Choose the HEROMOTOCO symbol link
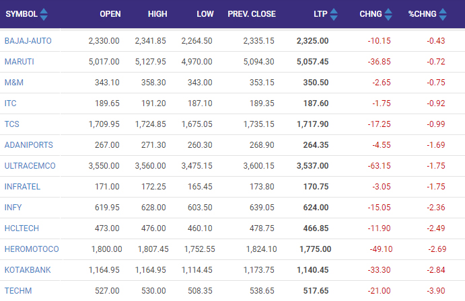 [32, 249]
